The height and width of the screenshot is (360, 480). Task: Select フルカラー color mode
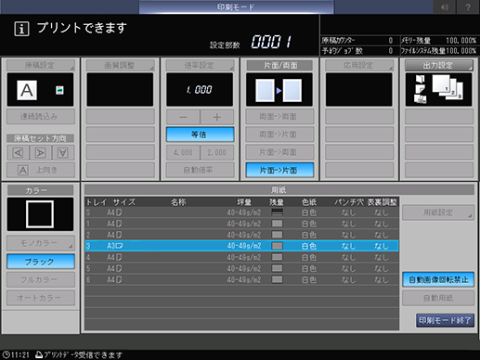[41, 279]
